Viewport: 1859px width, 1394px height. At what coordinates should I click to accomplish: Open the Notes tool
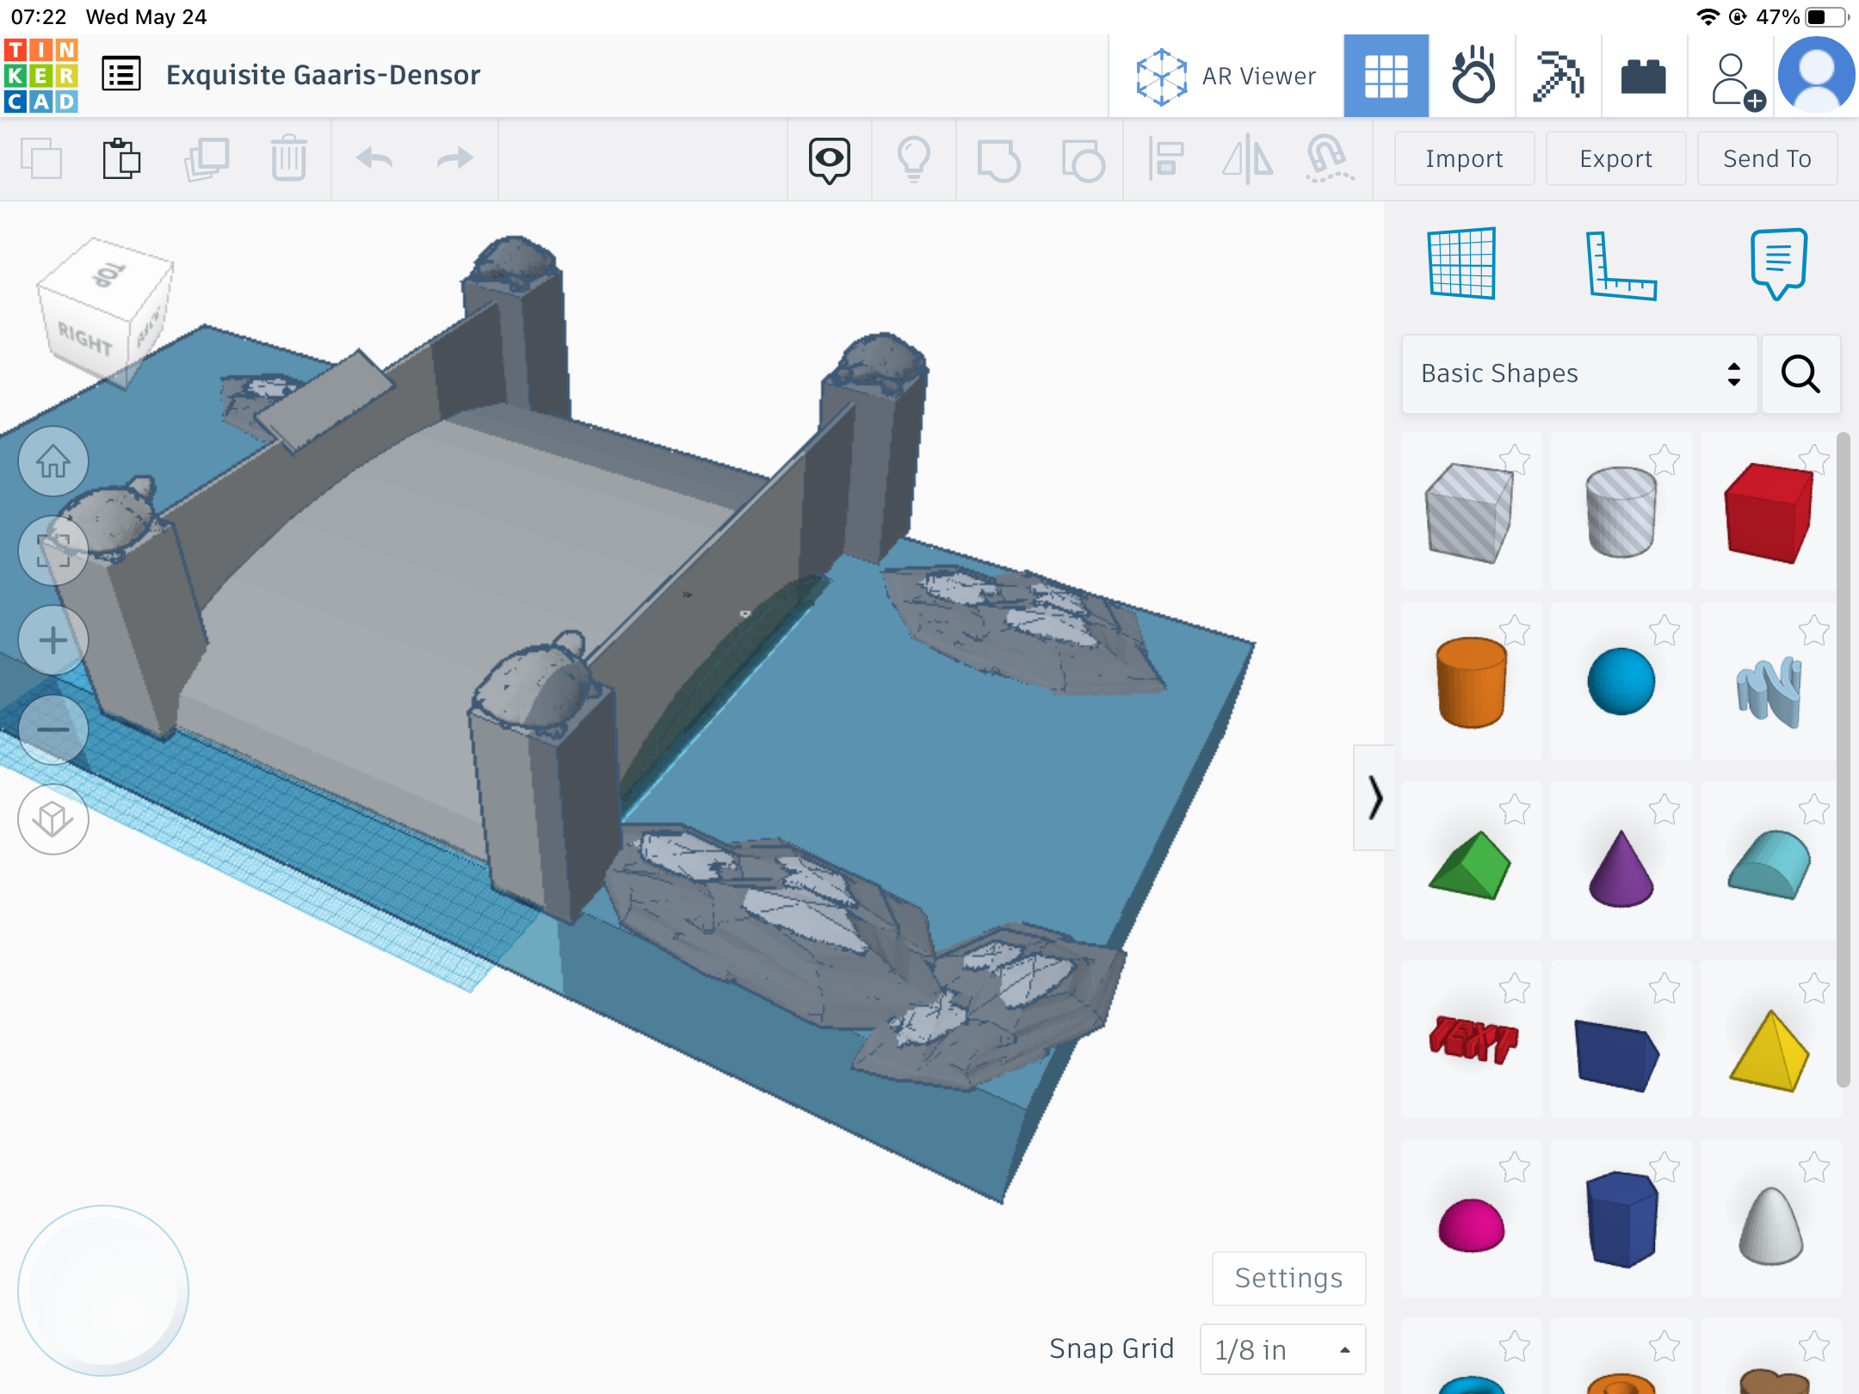coord(1778,263)
